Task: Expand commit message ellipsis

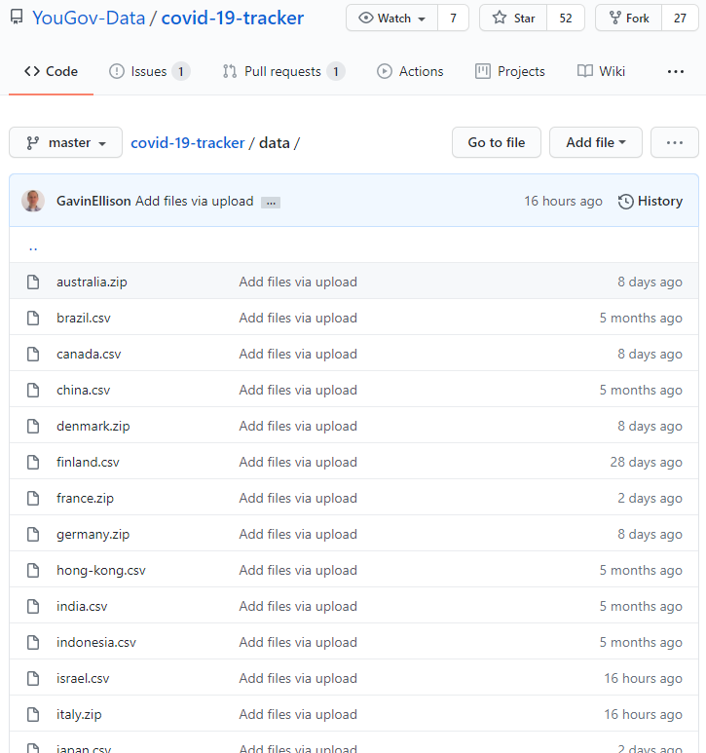Action: (x=271, y=203)
